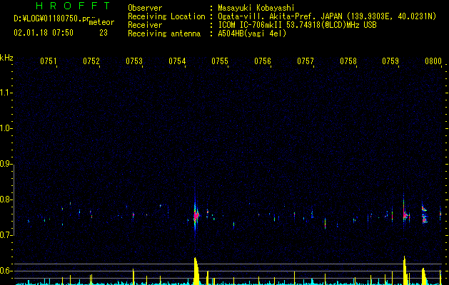Click the 'Receiving Location' label

(x=166, y=16)
